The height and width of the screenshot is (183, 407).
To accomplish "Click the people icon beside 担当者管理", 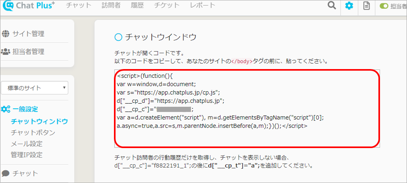I will (5, 52).
